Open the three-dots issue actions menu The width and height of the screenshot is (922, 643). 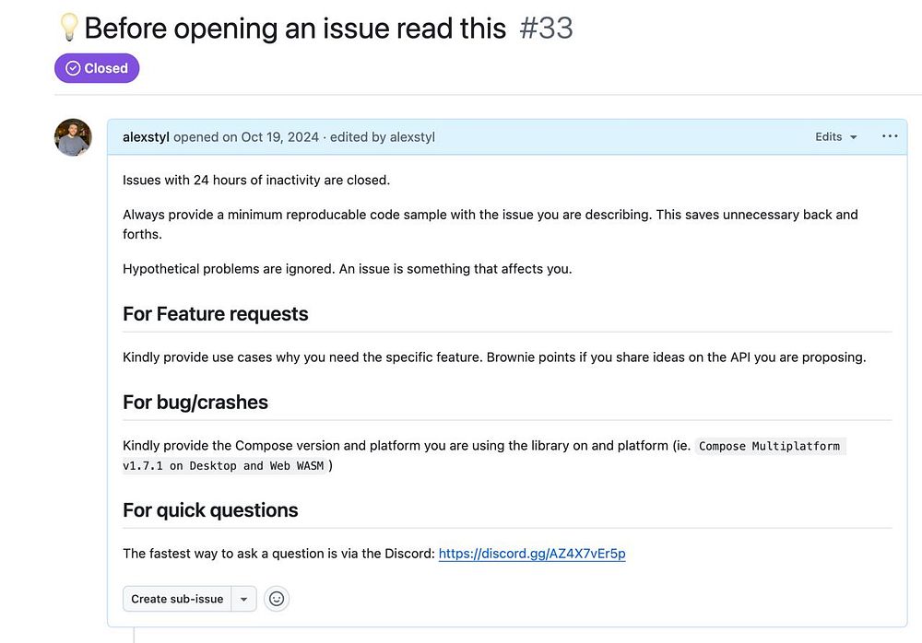[889, 136]
